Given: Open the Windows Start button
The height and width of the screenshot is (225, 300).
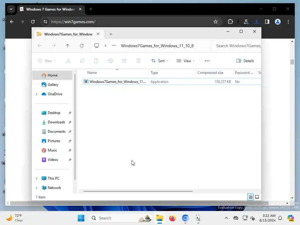Looking at the screenshot, I should (81, 218).
